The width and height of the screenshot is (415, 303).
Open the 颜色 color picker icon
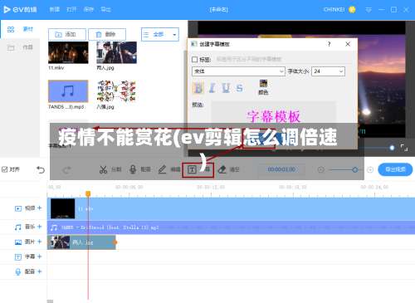pos(263,87)
